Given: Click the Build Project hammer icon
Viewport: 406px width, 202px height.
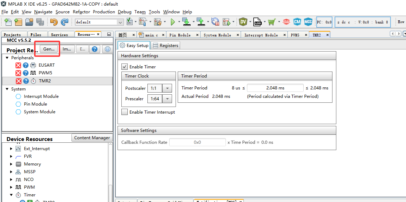Looking at the screenshot, I should coord(143,22).
